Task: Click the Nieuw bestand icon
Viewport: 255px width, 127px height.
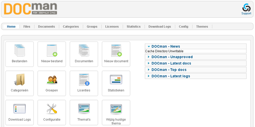Action: [52, 50]
